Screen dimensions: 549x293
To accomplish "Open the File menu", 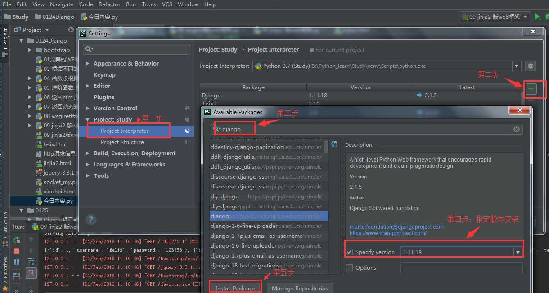I will tap(7, 4).
